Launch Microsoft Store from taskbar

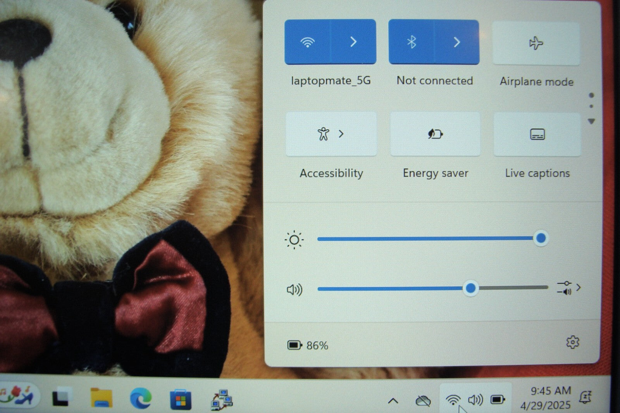(x=181, y=399)
